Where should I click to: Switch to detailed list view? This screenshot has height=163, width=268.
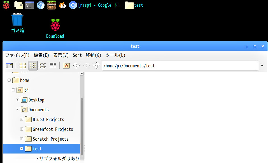(53, 65)
